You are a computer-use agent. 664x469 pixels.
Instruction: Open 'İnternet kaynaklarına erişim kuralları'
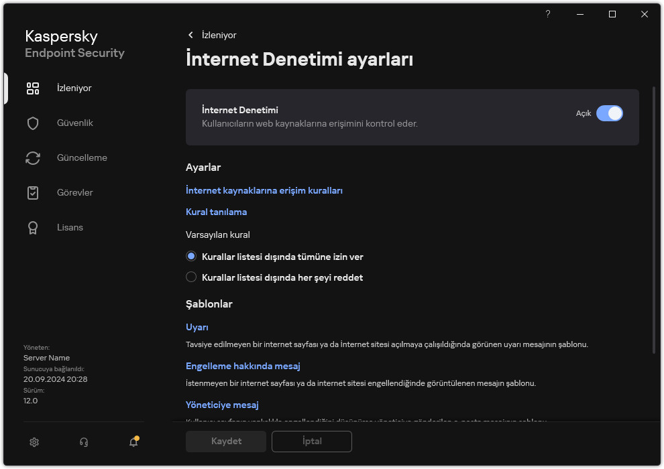(x=264, y=190)
